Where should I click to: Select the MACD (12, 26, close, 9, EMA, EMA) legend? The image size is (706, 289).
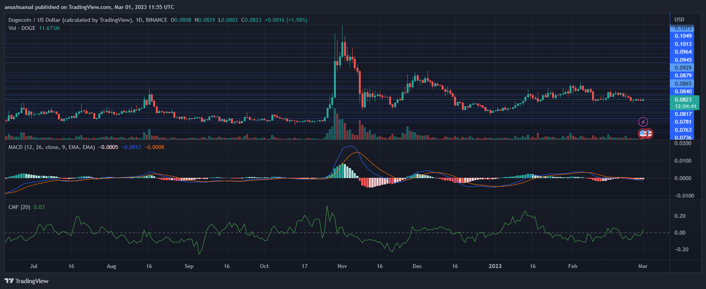click(x=52, y=147)
